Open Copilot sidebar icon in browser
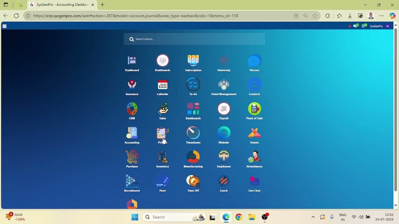399x224 pixels. point(392,16)
